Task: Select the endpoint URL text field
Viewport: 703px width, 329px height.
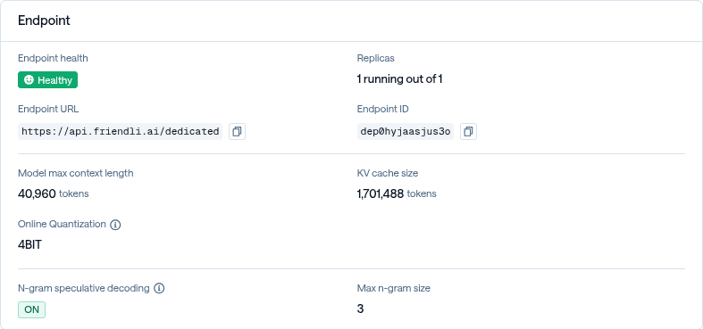Action: click(121, 132)
